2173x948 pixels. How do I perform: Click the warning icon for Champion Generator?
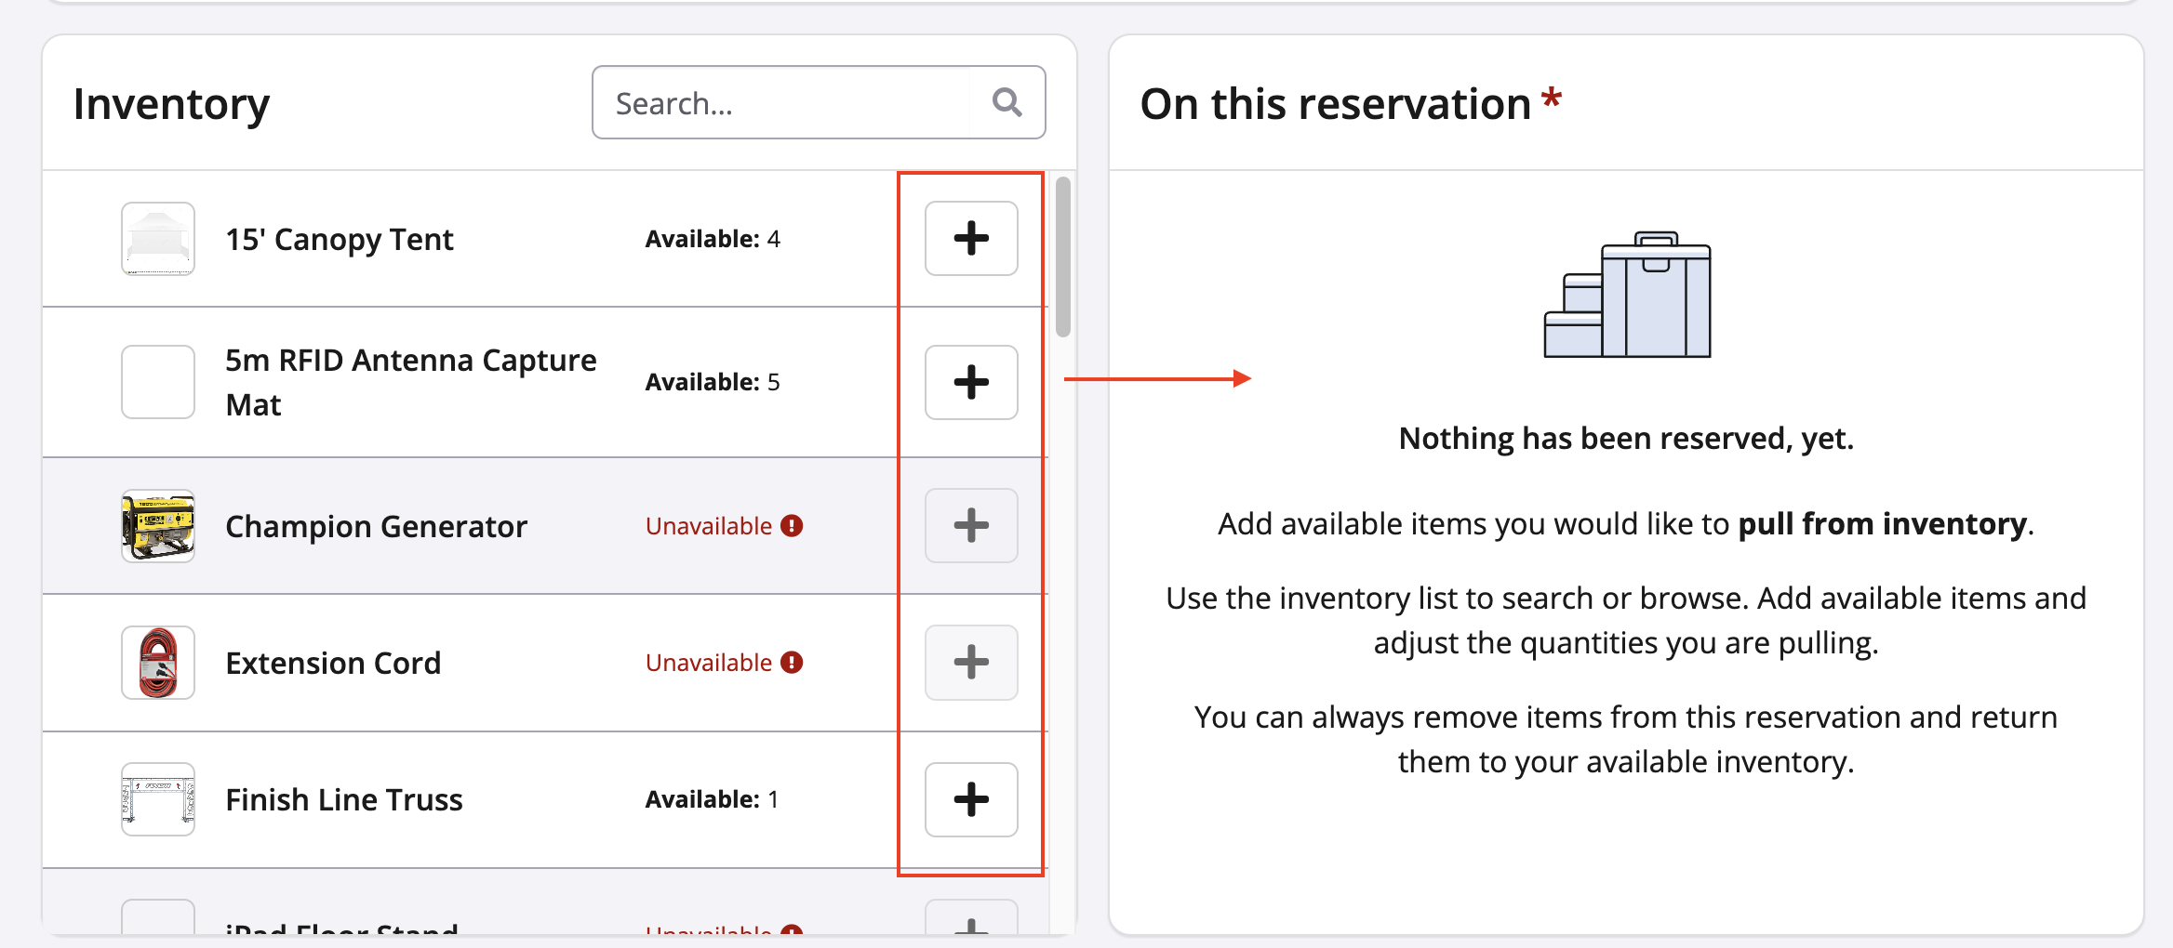point(792,526)
